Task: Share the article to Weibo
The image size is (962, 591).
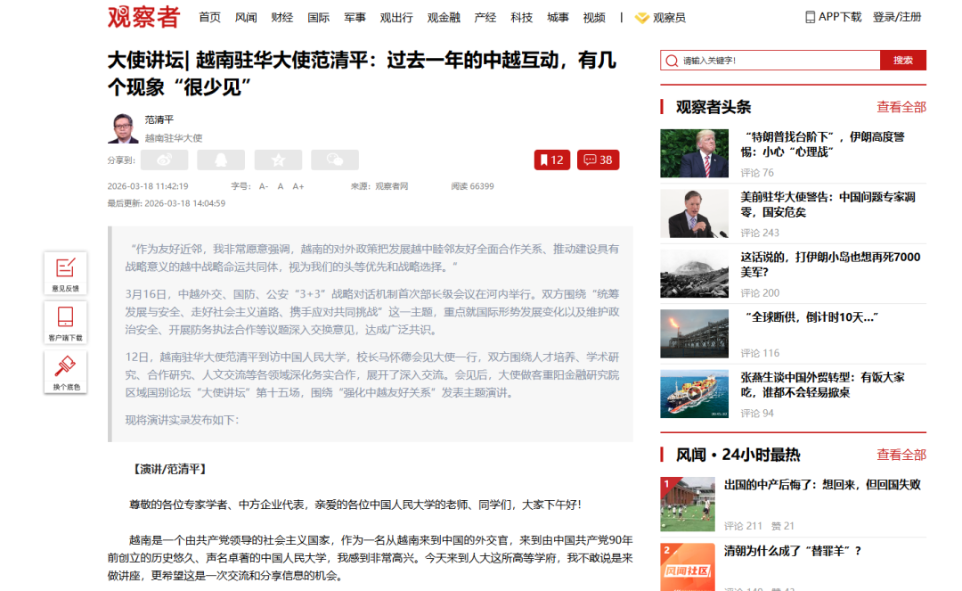Action: coord(165,160)
